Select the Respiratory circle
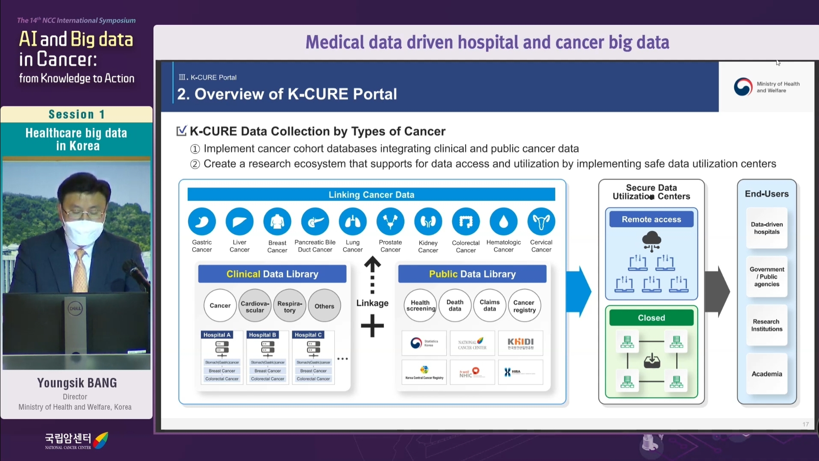 click(290, 305)
